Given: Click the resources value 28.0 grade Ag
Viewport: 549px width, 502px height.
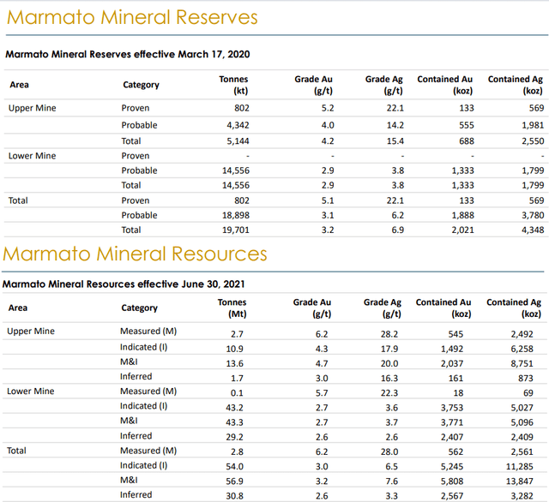Looking at the screenshot, I should (389, 451).
